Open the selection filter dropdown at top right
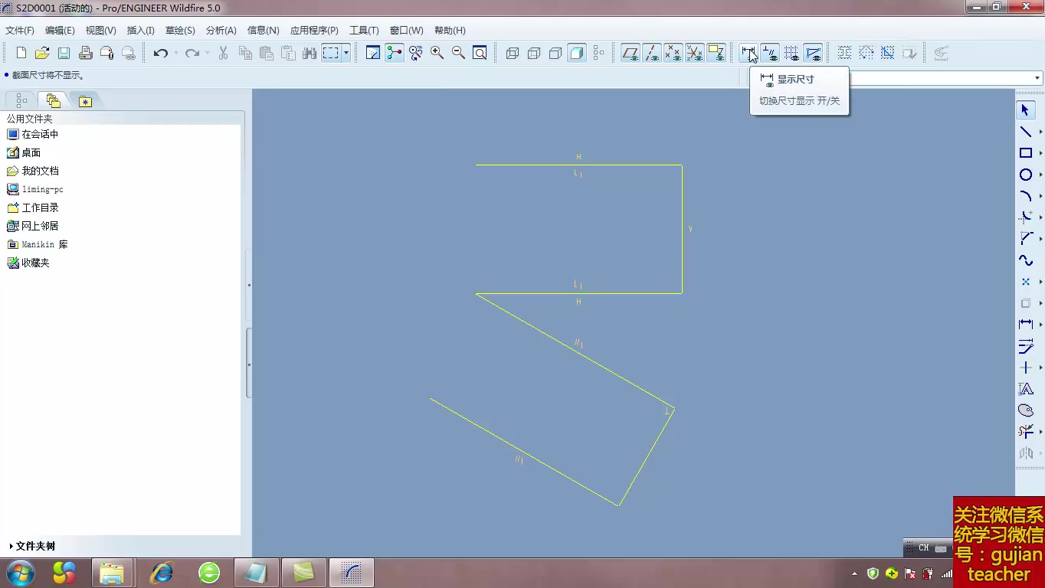The image size is (1045, 588). [1037, 78]
